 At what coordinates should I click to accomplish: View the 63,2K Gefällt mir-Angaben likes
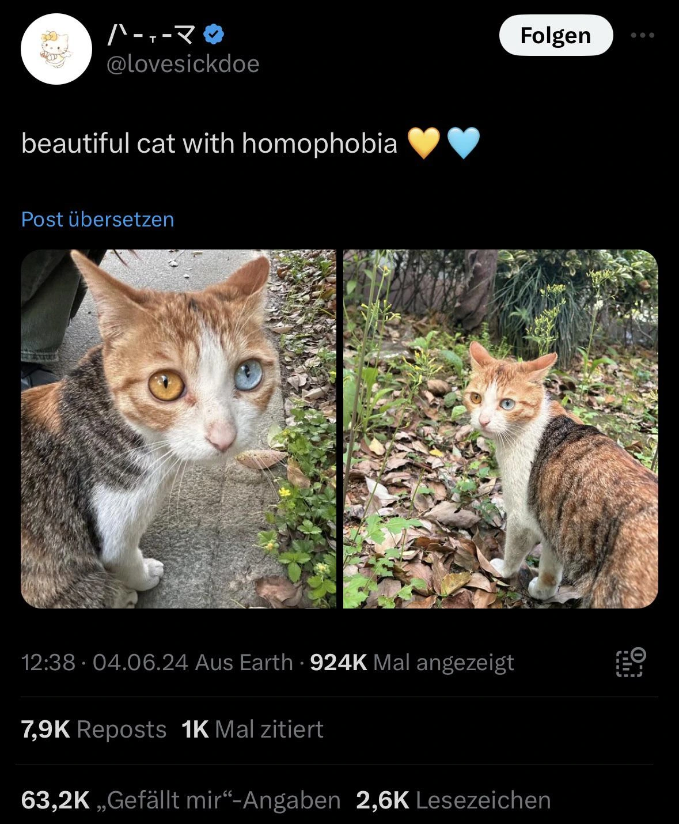181,800
